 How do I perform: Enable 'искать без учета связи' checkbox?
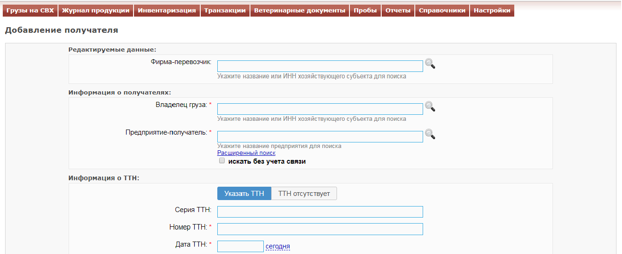(222, 161)
